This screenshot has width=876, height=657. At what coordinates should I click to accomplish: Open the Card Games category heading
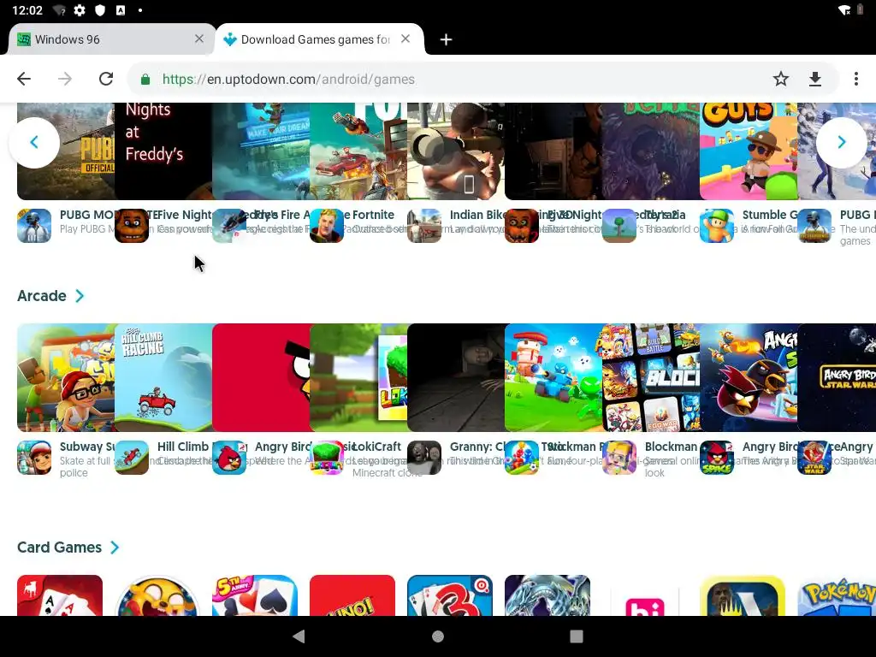point(59,547)
